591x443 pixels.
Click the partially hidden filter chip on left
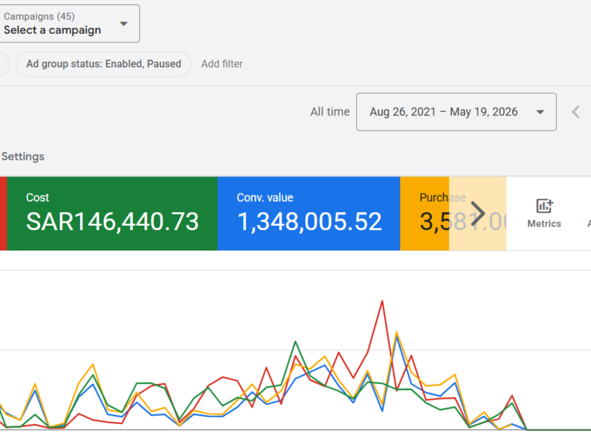click(x=4, y=64)
